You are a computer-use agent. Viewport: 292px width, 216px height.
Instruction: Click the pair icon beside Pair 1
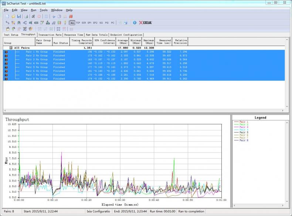point(6,52)
